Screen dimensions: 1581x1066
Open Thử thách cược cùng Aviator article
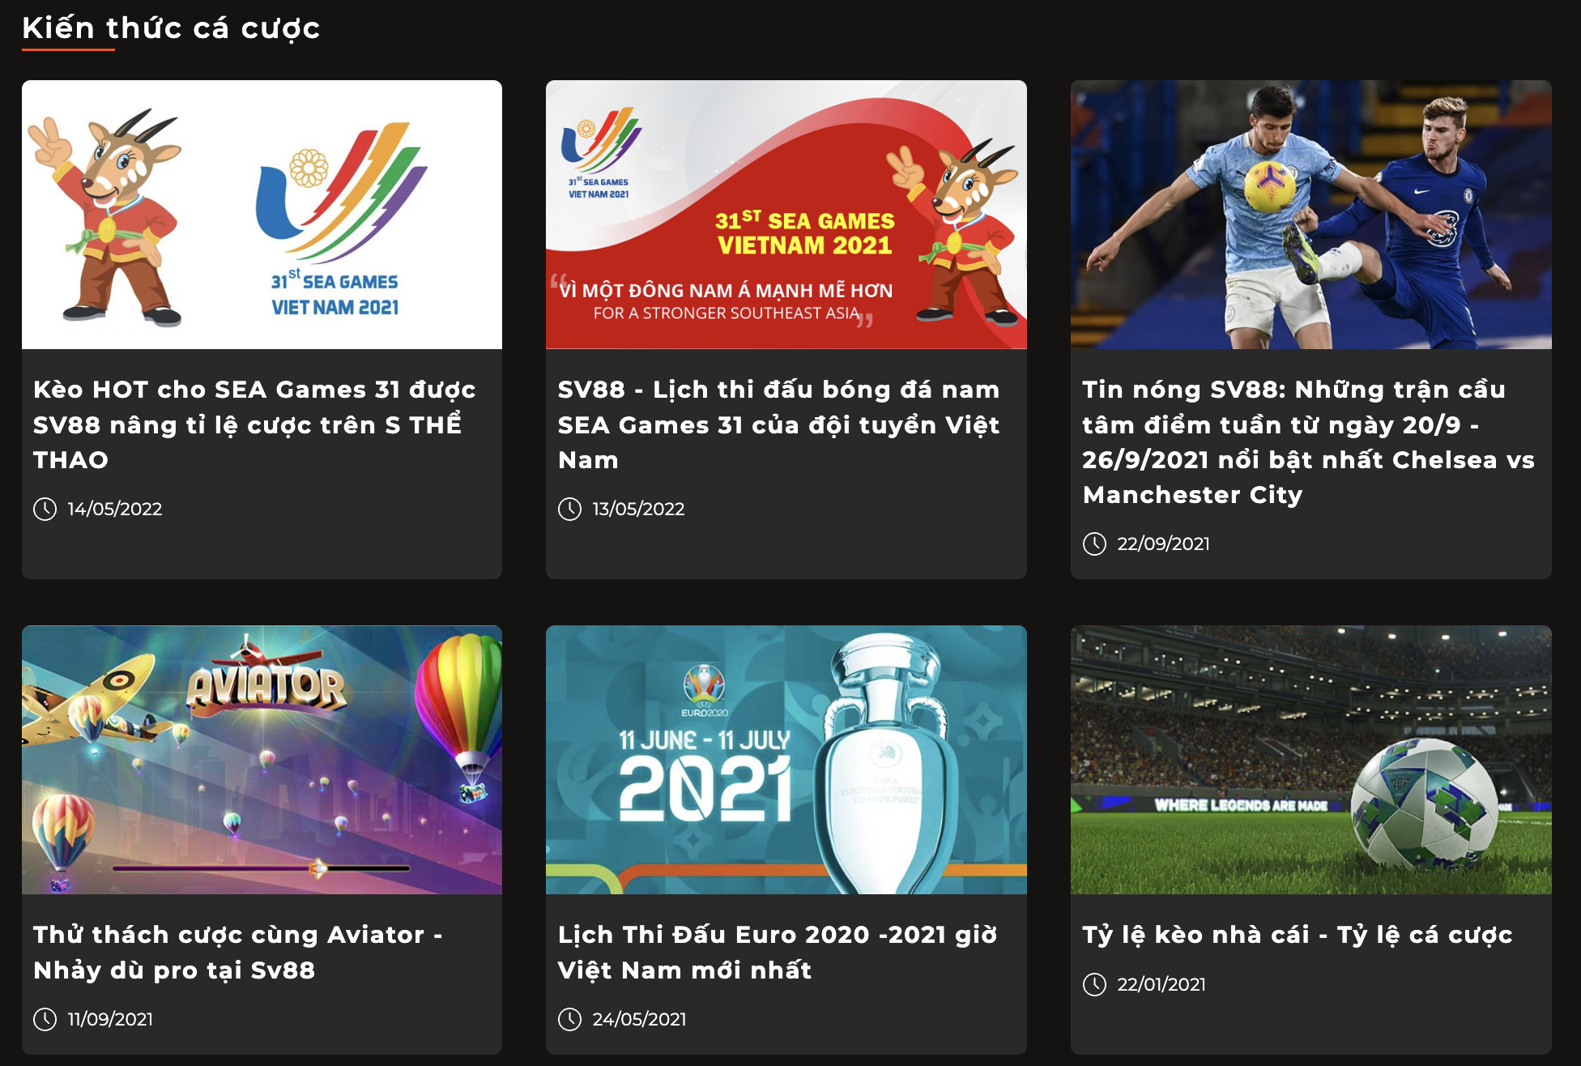238,952
